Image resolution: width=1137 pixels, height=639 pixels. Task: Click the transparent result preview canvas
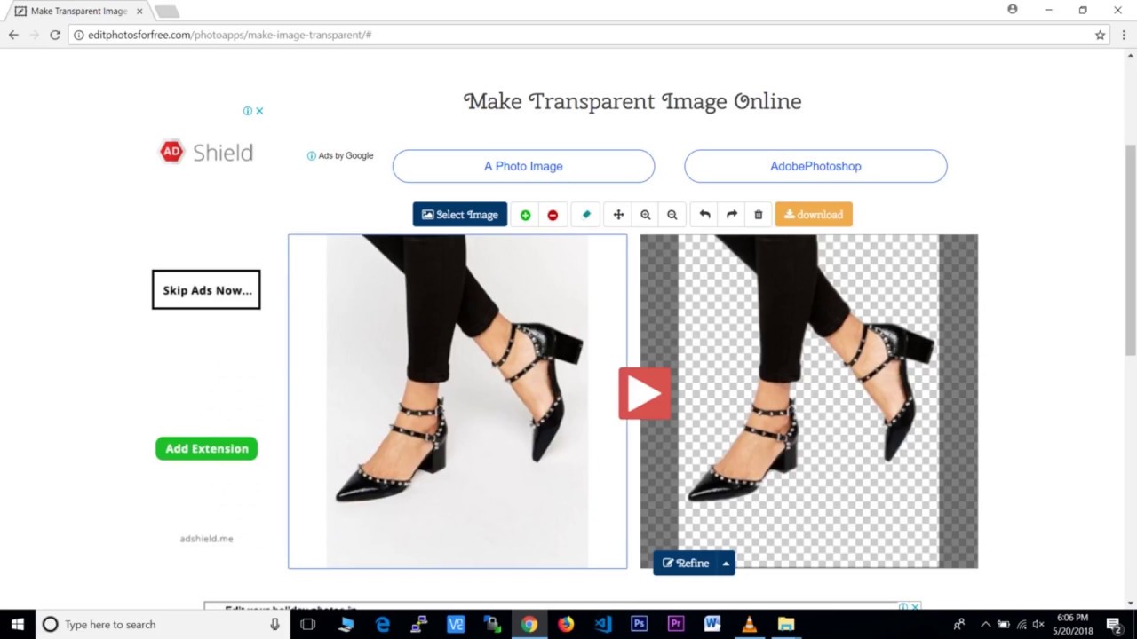tap(808, 401)
